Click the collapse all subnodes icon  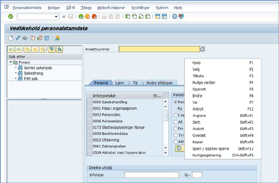click(x=59, y=49)
